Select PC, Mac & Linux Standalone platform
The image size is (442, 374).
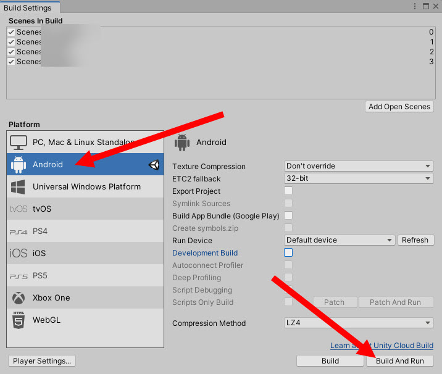pyautogui.click(x=85, y=142)
